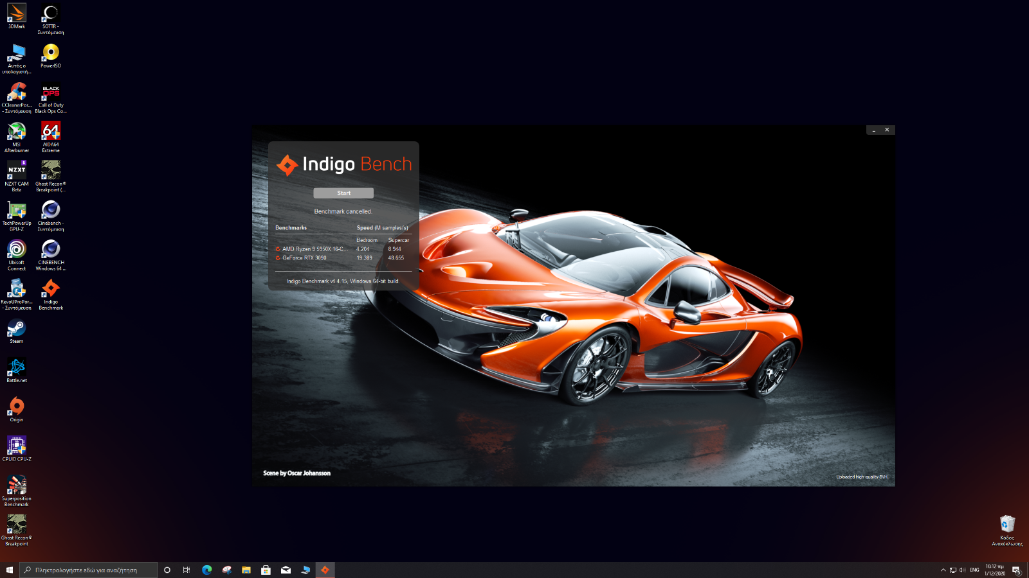
Task: Open Microsoft Edge from the taskbar
Action: point(206,570)
